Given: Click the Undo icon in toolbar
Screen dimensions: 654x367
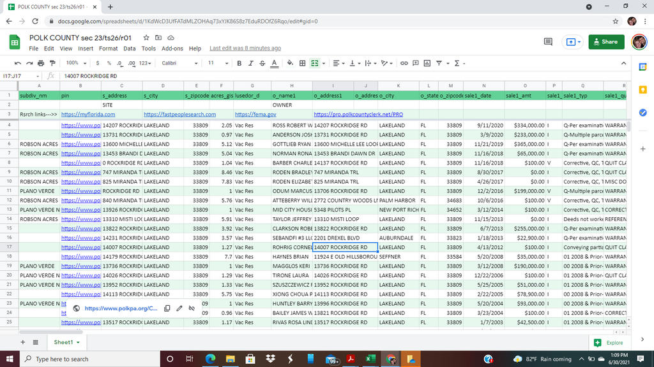Looking at the screenshot, I should [17, 63].
